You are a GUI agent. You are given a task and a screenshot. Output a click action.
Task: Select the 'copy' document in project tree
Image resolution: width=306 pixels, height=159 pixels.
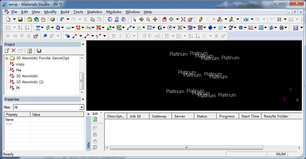[20, 64]
